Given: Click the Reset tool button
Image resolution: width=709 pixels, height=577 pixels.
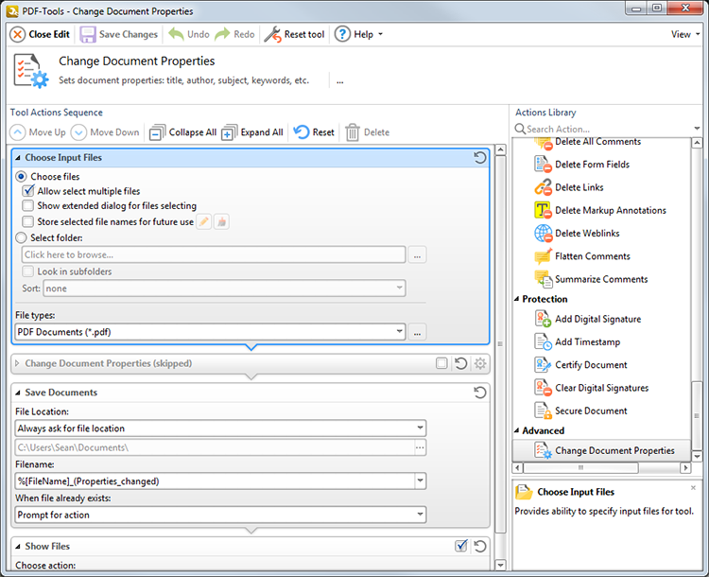Looking at the screenshot, I should coord(294,34).
